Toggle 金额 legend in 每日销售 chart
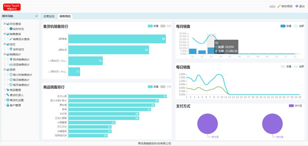The image size is (308, 146). 299,67
